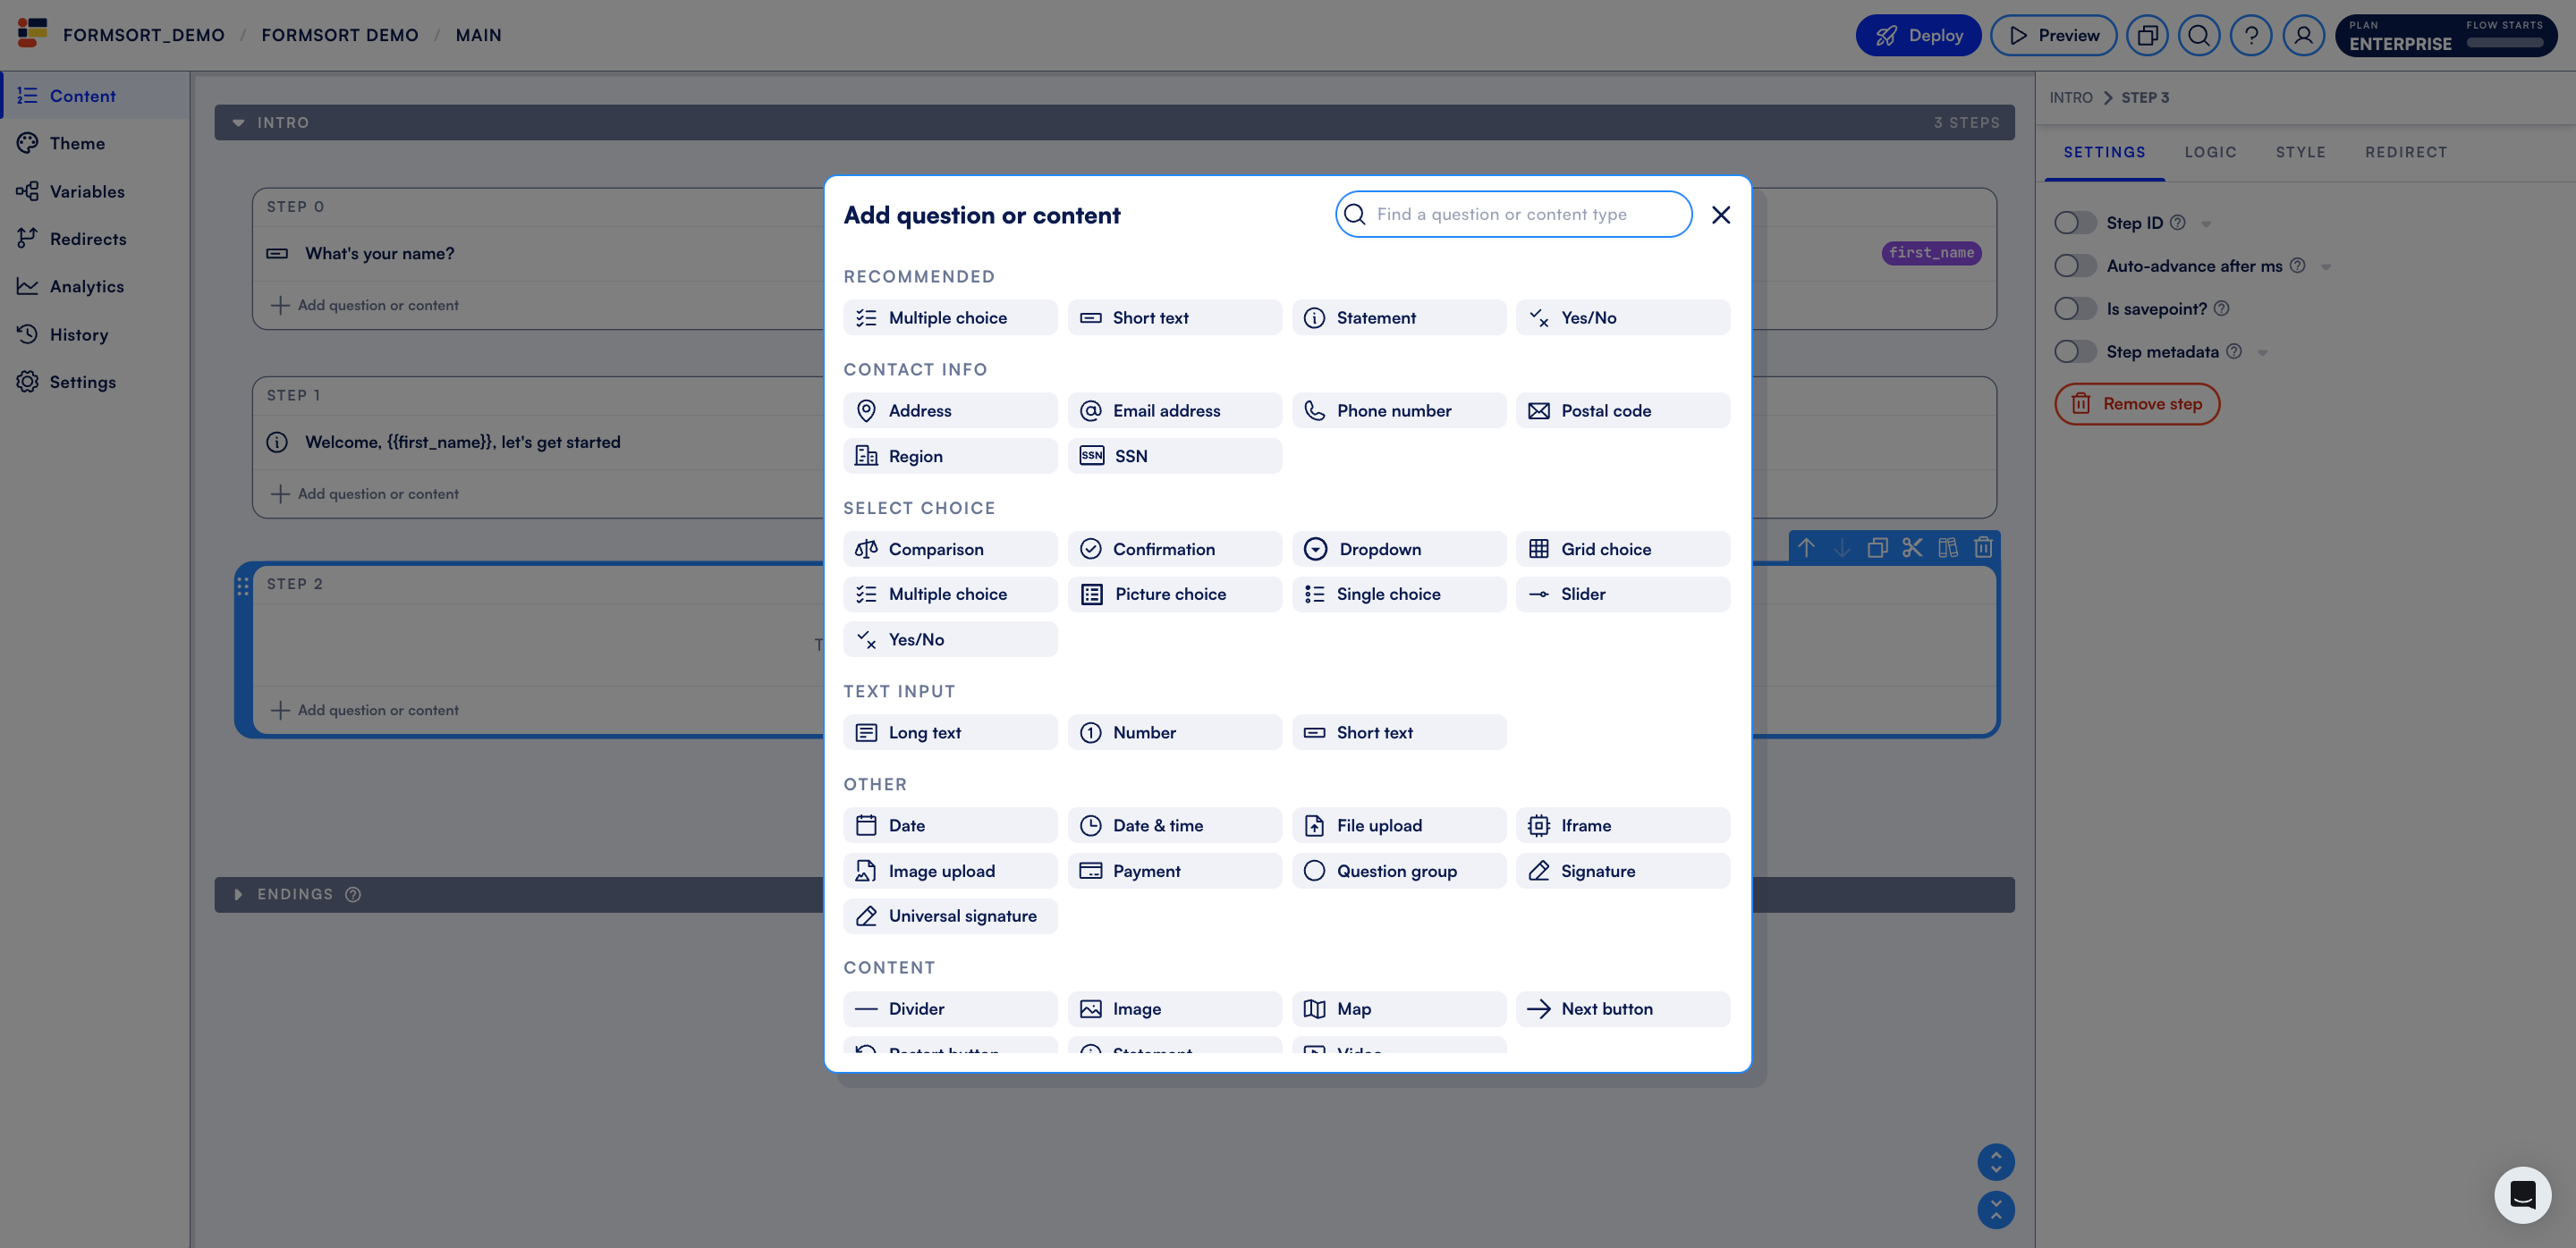
Task: Choose the Number question type
Action: 1174,732
